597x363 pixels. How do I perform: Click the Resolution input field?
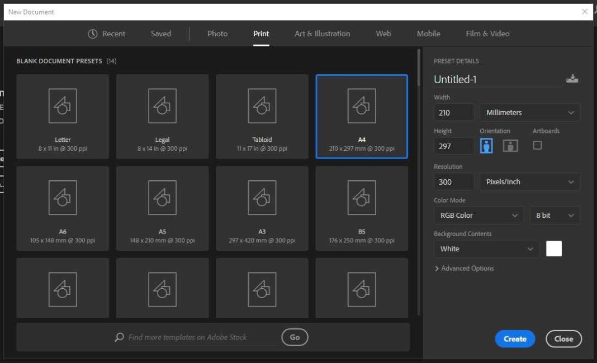453,181
